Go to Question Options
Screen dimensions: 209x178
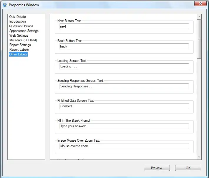click(x=21, y=26)
